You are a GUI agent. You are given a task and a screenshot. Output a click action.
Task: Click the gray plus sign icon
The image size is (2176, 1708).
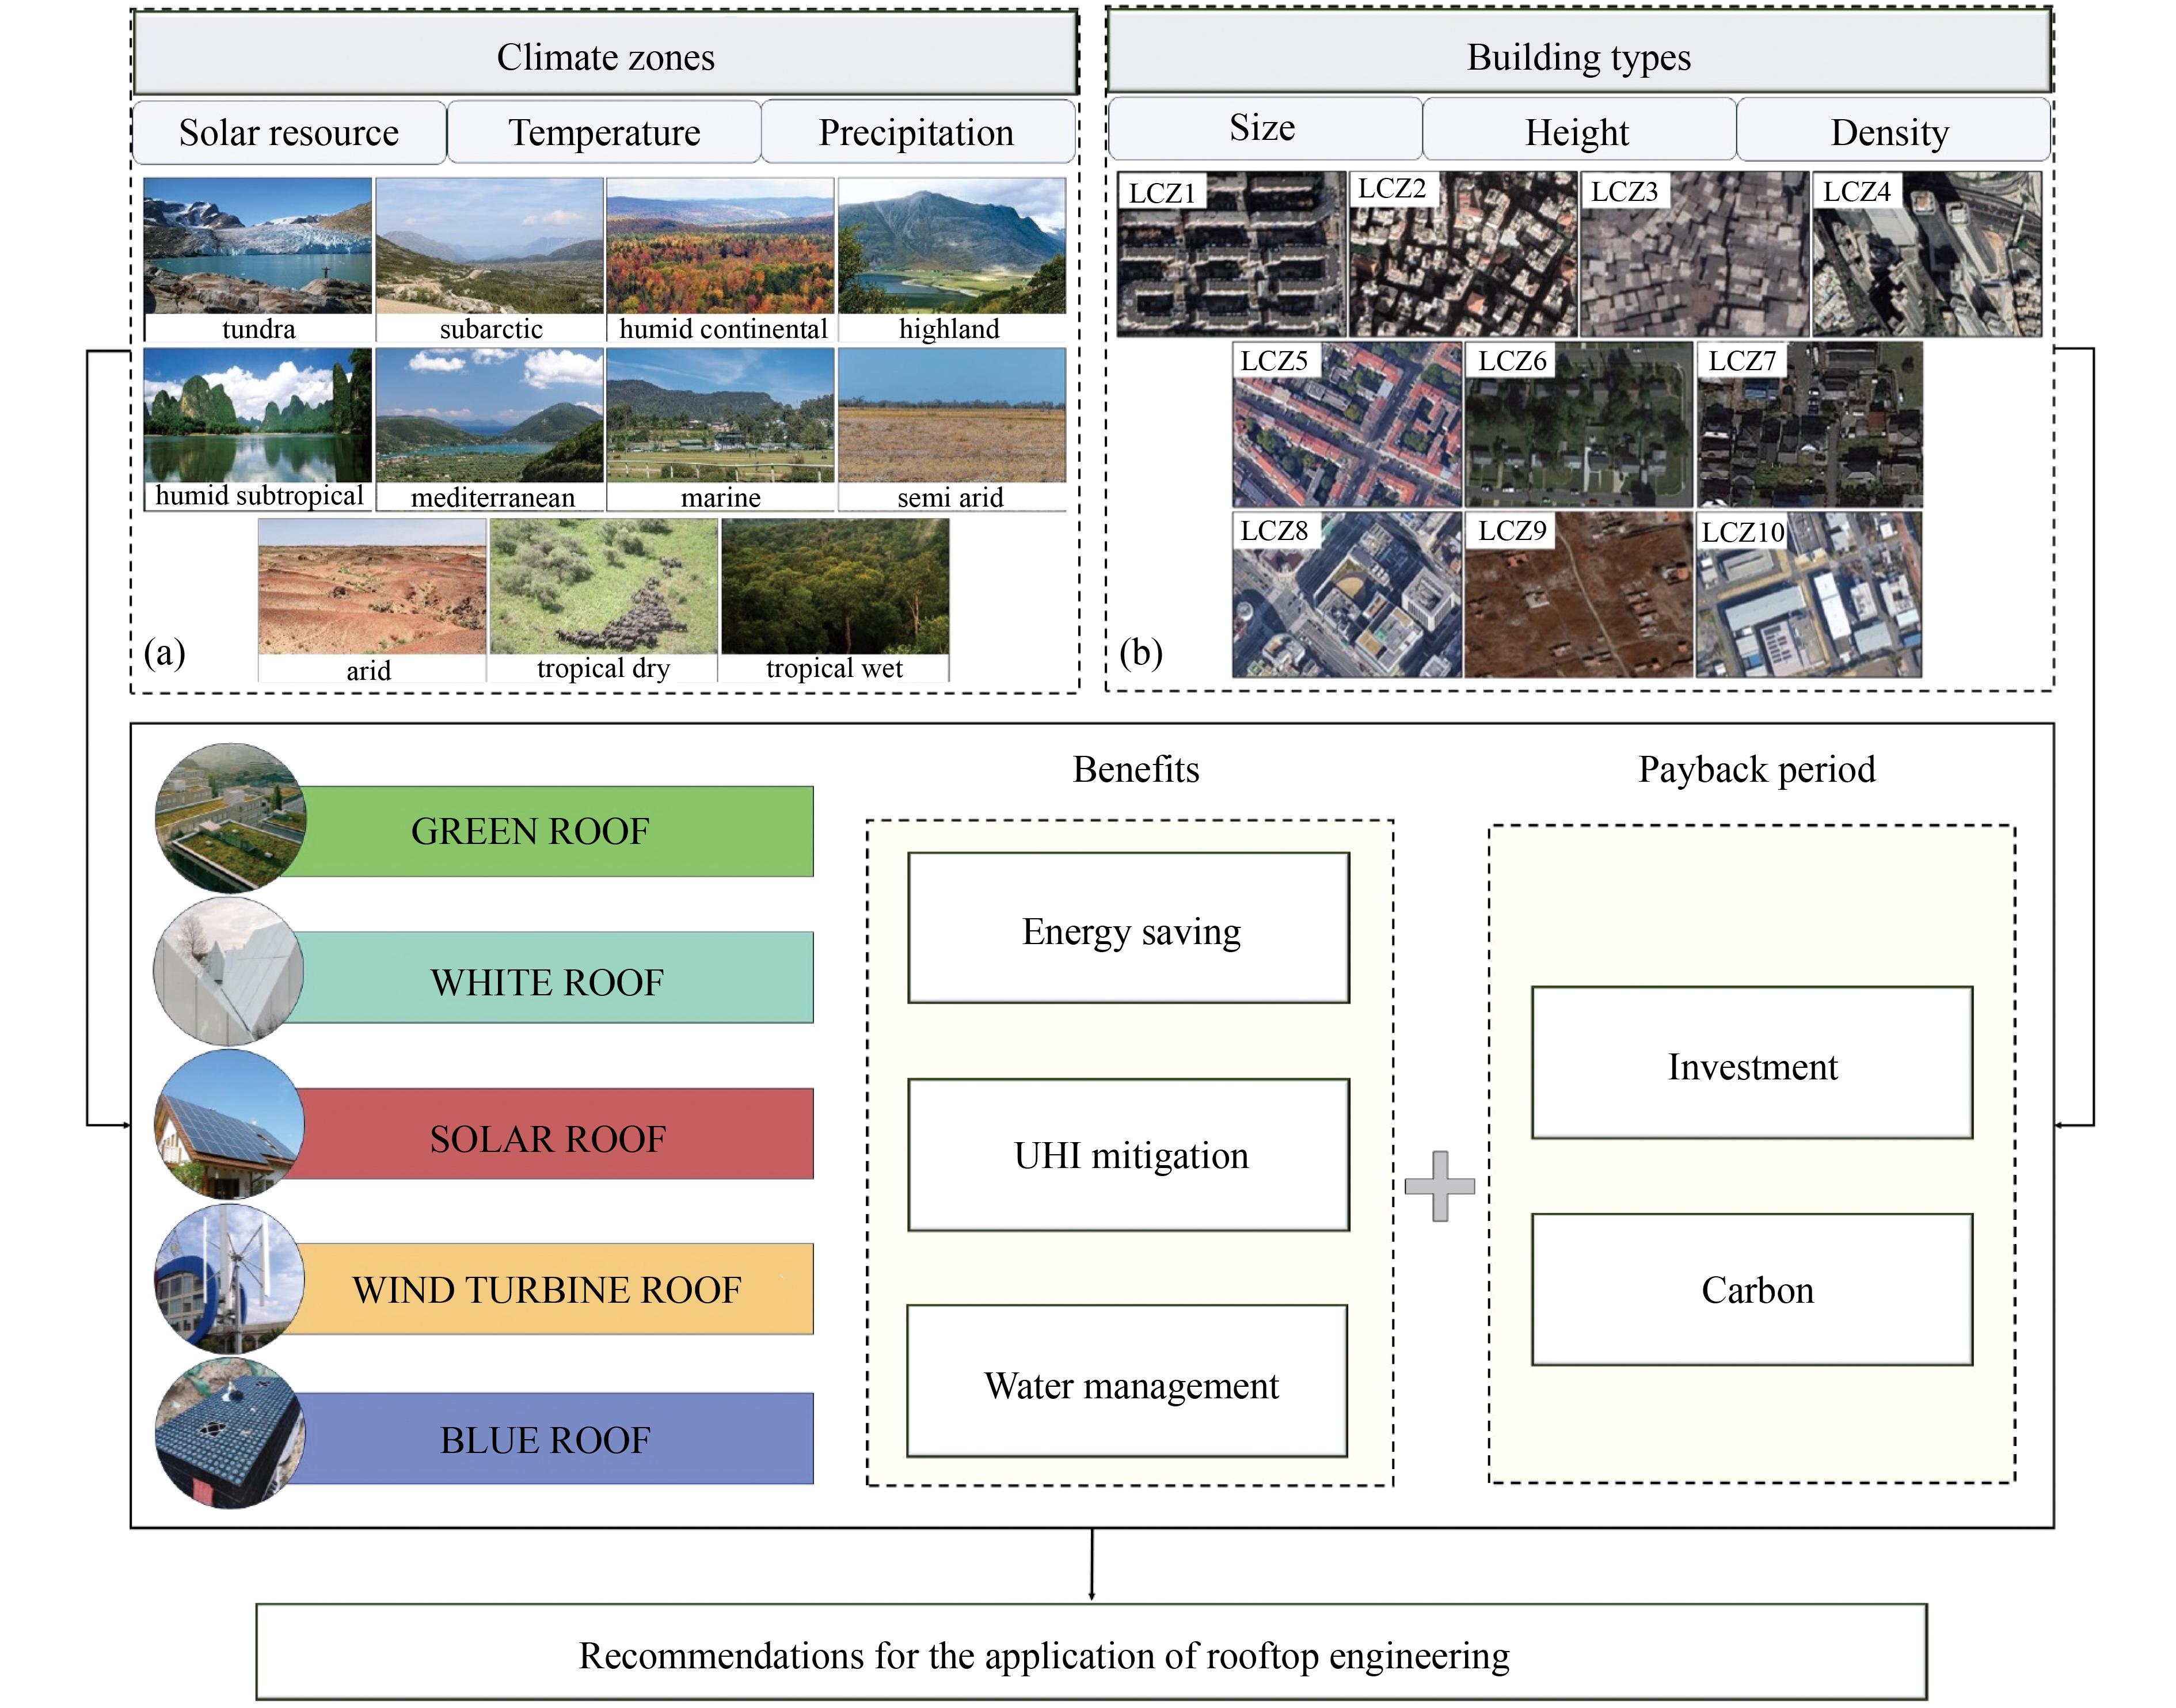(1439, 1186)
